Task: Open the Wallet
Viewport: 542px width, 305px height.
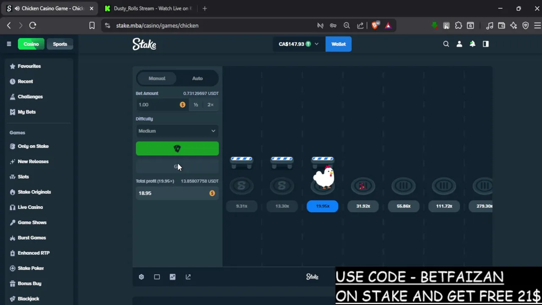Action: pyautogui.click(x=338, y=44)
